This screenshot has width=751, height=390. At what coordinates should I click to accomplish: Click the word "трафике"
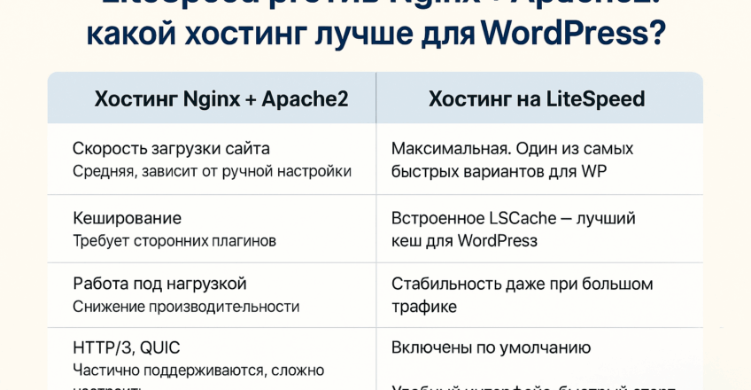424,307
